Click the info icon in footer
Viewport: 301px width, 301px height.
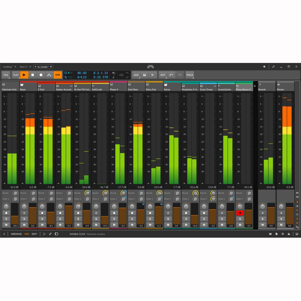coord(4,234)
